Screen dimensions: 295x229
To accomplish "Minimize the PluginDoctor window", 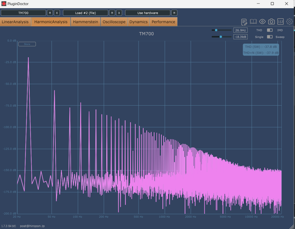I will click(x=258, y=3).
